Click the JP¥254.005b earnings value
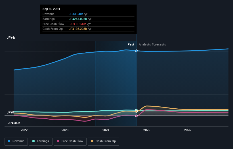233x149 pixels. [x=78, y=19]
